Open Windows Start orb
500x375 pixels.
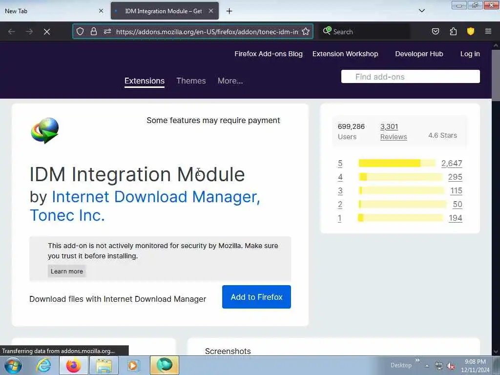(x=13, y=365)
